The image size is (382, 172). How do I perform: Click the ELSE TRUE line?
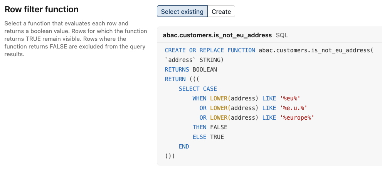tap(208, 137)
